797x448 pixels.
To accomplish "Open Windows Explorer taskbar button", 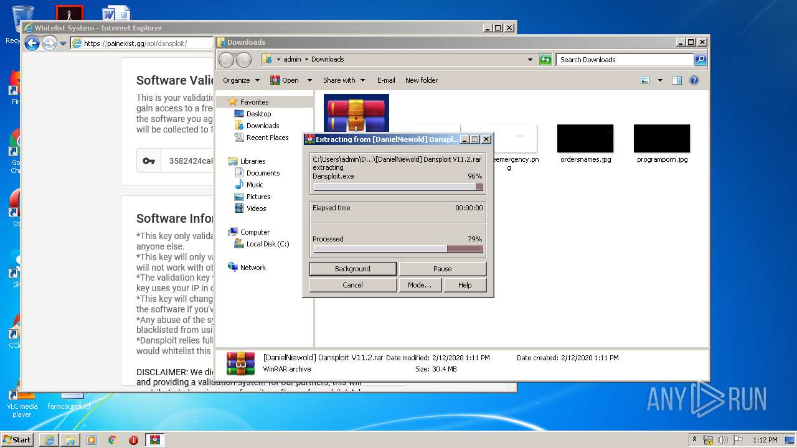I will 70,440.
